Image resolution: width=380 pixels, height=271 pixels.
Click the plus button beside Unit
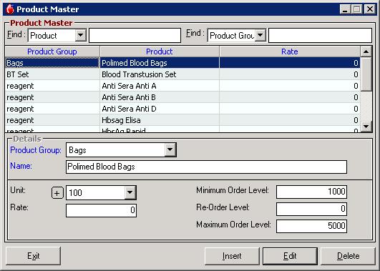pos(57,193)
